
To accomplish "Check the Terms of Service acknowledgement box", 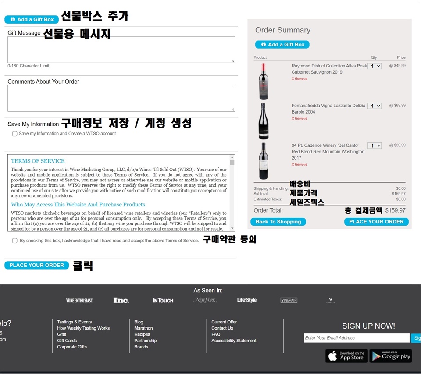I will [15, 241].
